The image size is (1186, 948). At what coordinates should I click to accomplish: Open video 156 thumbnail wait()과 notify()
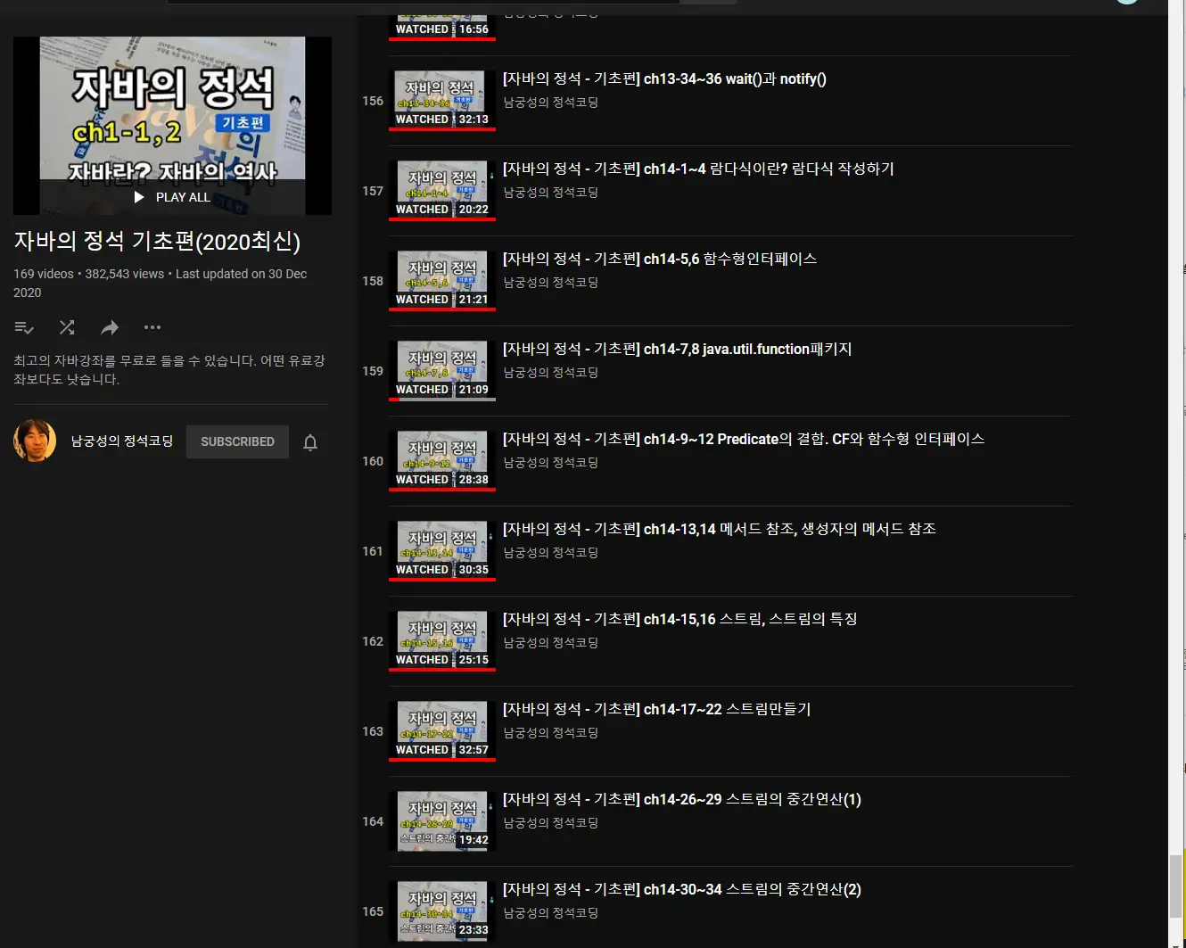tap(442, 101)
